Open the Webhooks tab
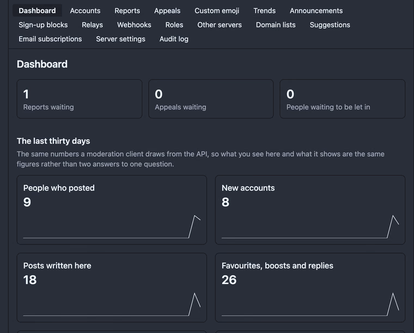414x333 pixels. click(x=134, y=25)
